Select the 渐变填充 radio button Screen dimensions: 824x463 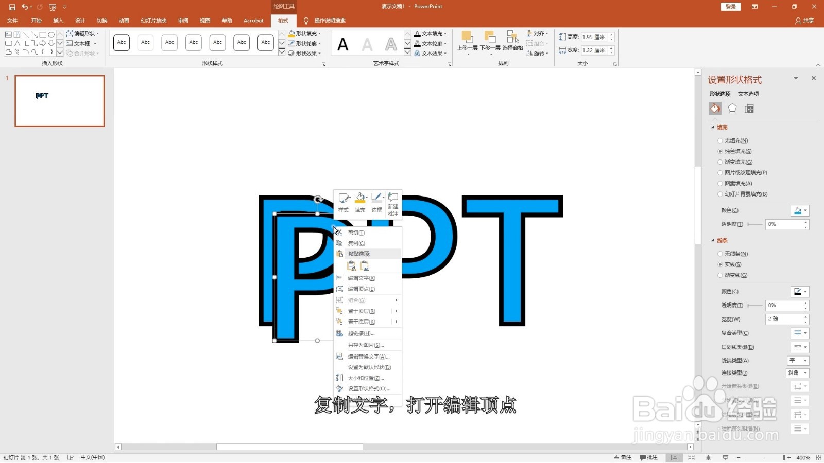tap(720, 162)
